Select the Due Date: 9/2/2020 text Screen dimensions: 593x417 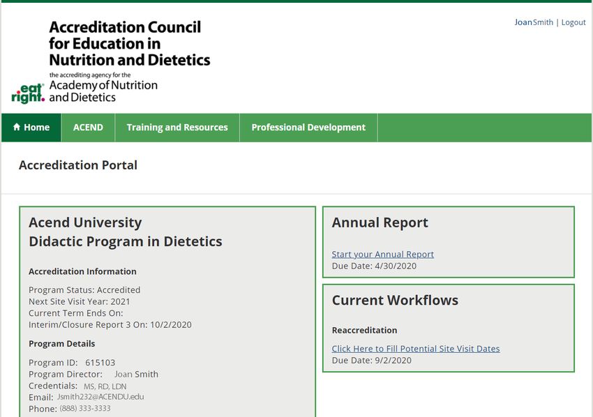click(x=371, y=361)
